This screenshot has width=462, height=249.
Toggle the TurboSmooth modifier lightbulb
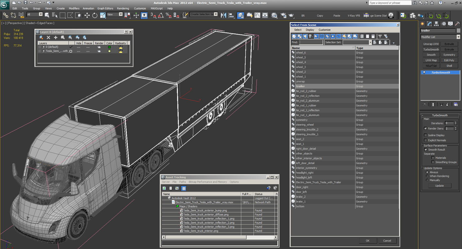coord(424,73)
